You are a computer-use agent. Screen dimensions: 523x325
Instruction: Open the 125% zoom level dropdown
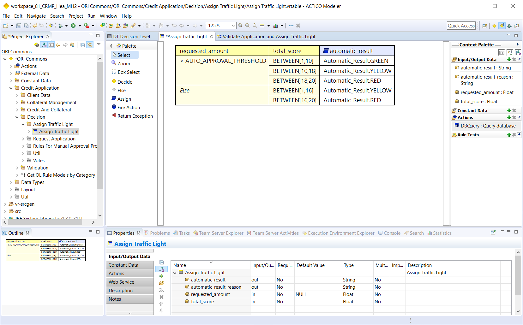[x=233, y=26]
